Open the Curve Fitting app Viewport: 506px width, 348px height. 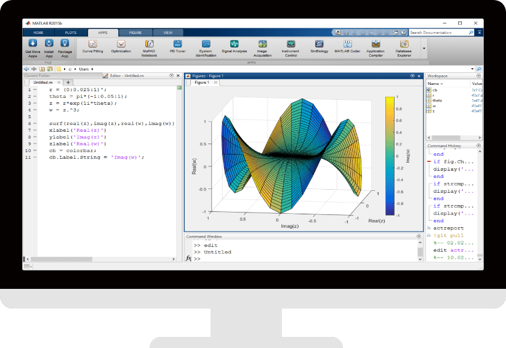(x=92, y=46)
